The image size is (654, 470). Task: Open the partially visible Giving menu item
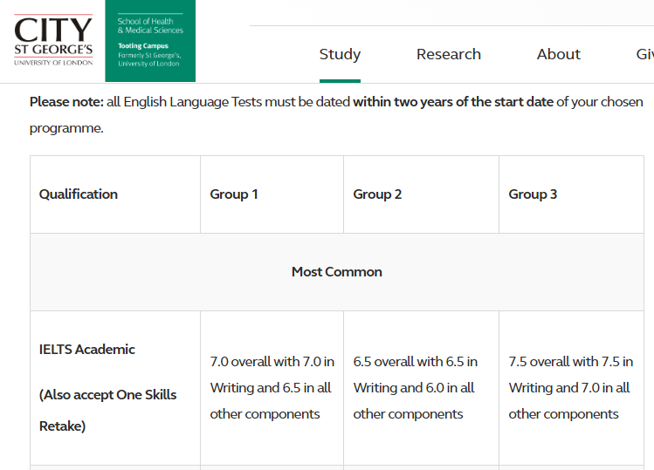644,54
